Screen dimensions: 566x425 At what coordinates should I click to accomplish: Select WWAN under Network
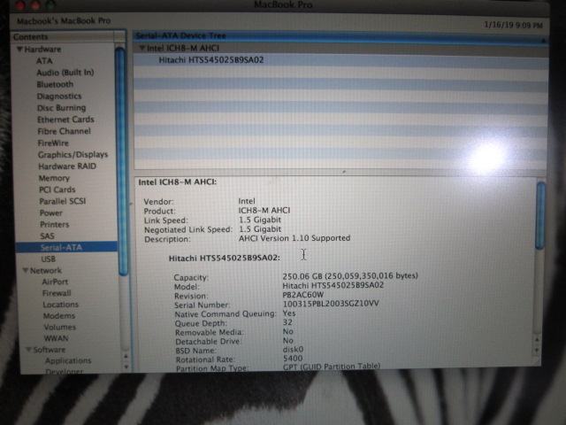56,338
